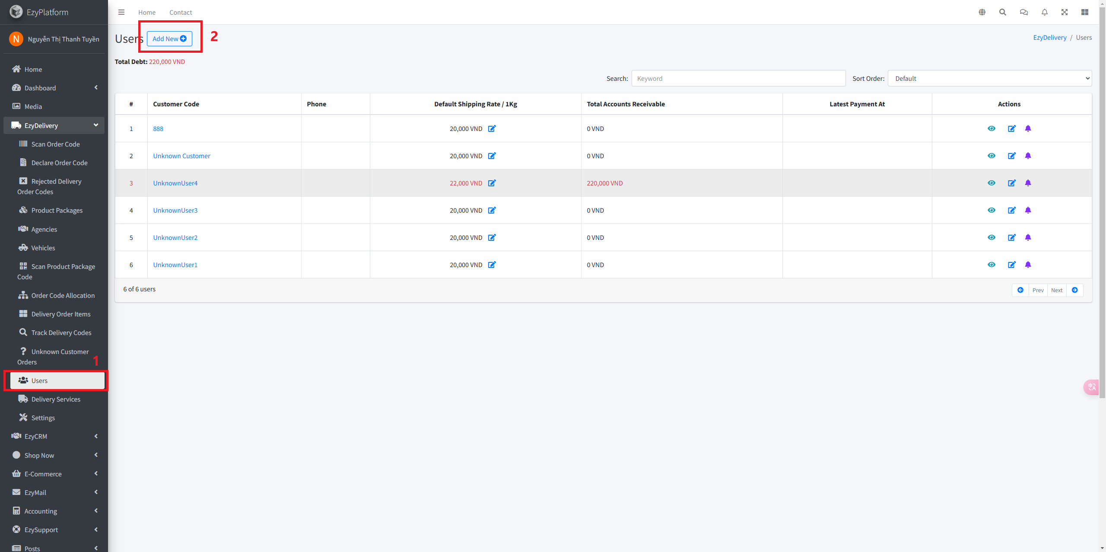
Task: Edit Unknown Customer in Actions column
Action: (1012, 156)
